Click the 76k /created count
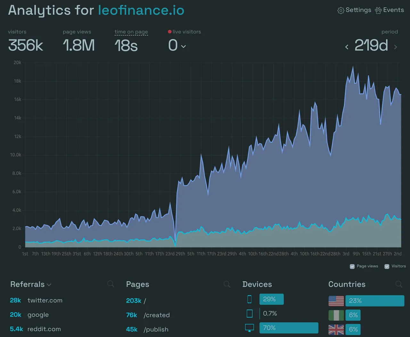This screenshot has height=337, width=410. [132, 315]
